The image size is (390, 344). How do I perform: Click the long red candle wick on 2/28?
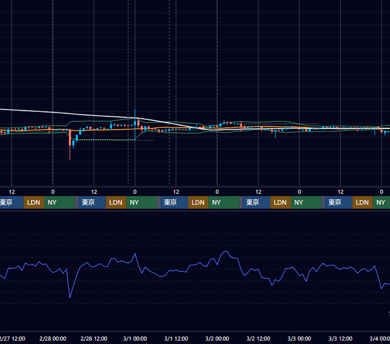coord(70,152)
